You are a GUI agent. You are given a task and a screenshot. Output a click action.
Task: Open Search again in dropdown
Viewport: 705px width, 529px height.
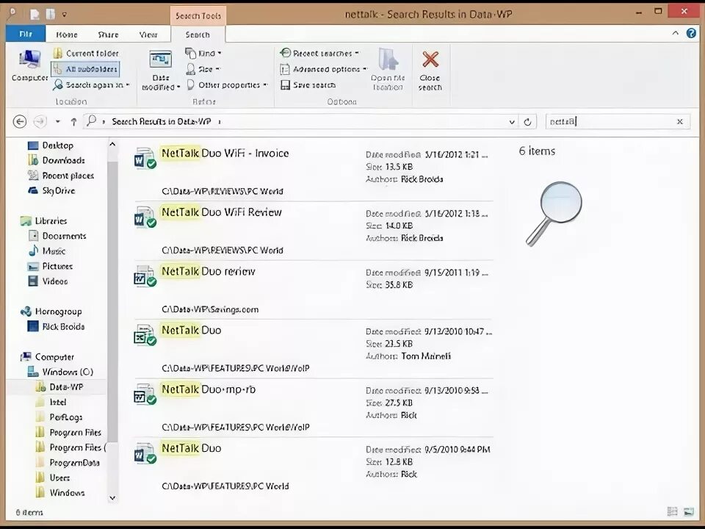[x=91, y=84]
